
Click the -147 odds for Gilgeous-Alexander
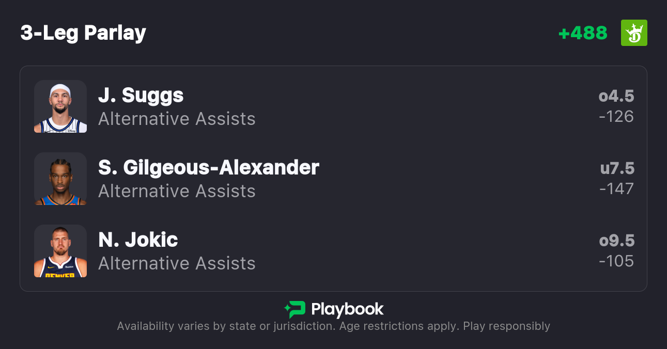[x=616, y=189]
